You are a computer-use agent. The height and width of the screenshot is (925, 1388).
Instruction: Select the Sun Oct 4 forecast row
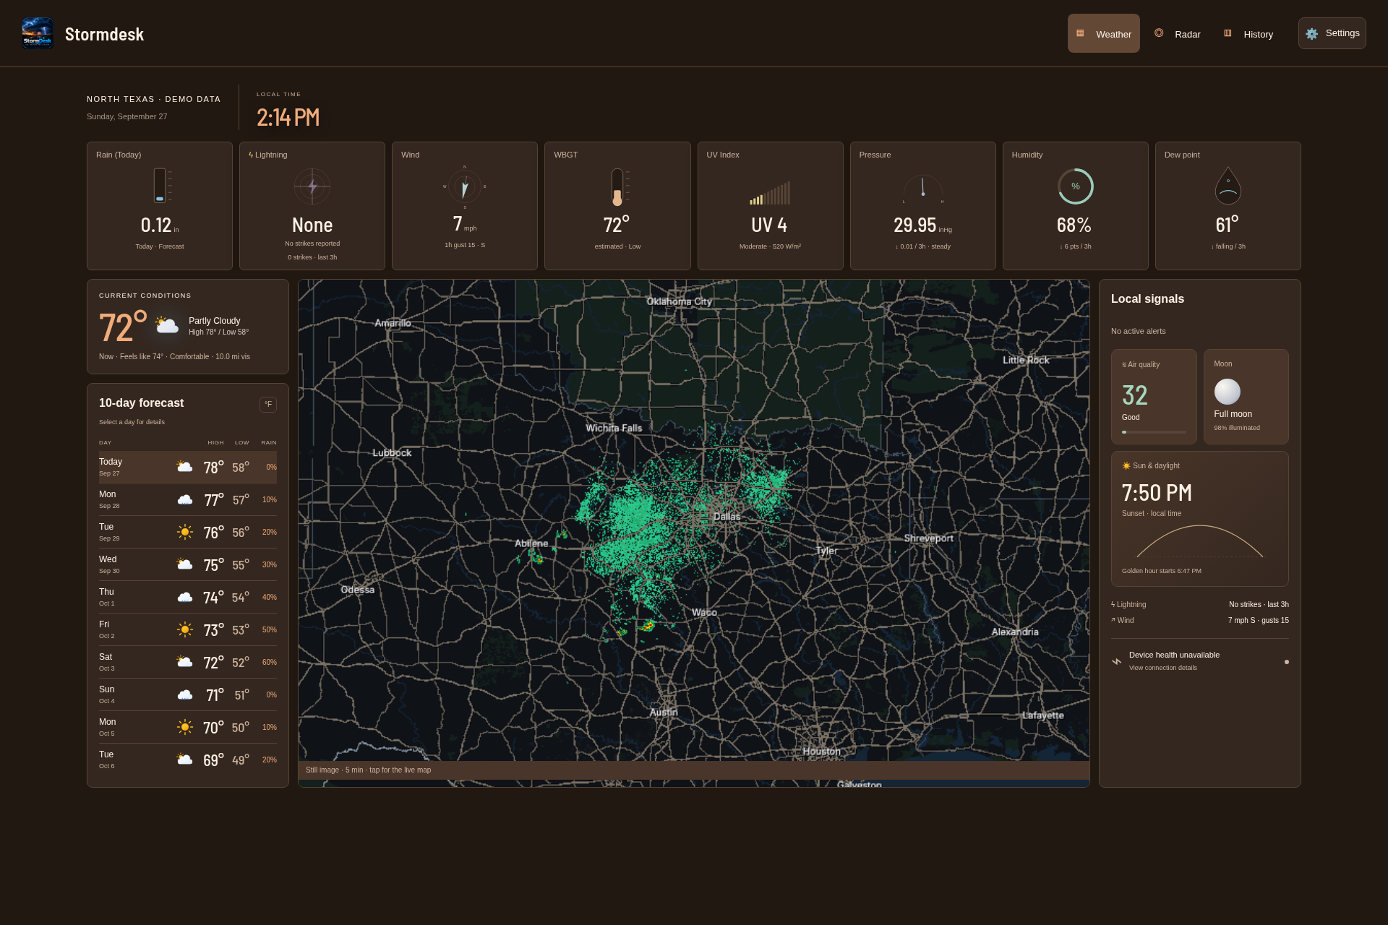coord(188,694)
